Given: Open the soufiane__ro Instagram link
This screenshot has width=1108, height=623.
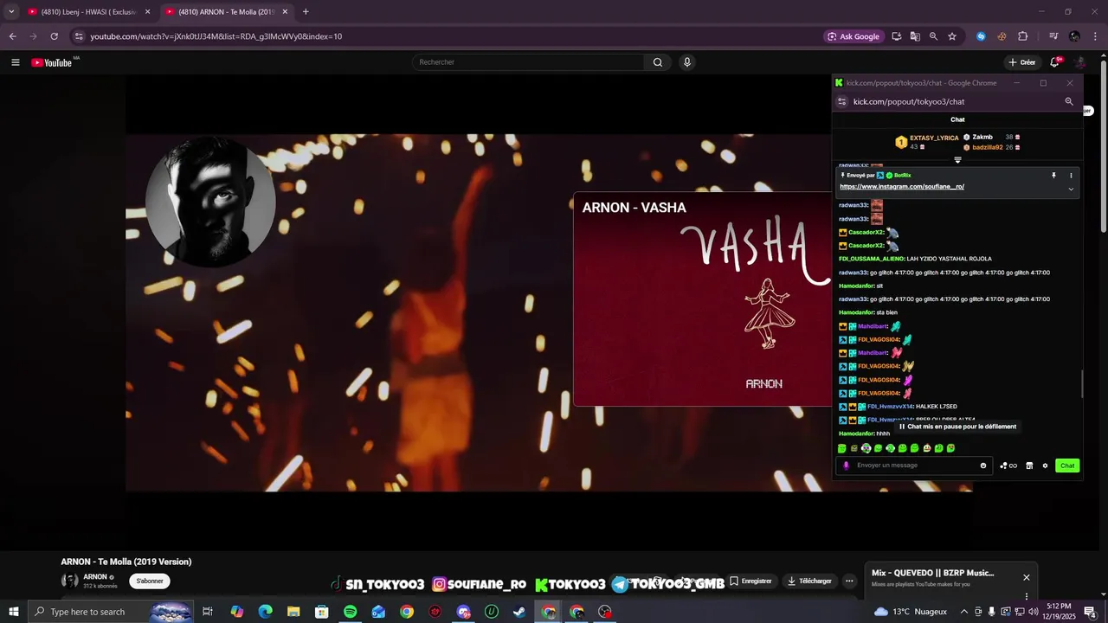Looking at the screenshot, I should 901,186.
